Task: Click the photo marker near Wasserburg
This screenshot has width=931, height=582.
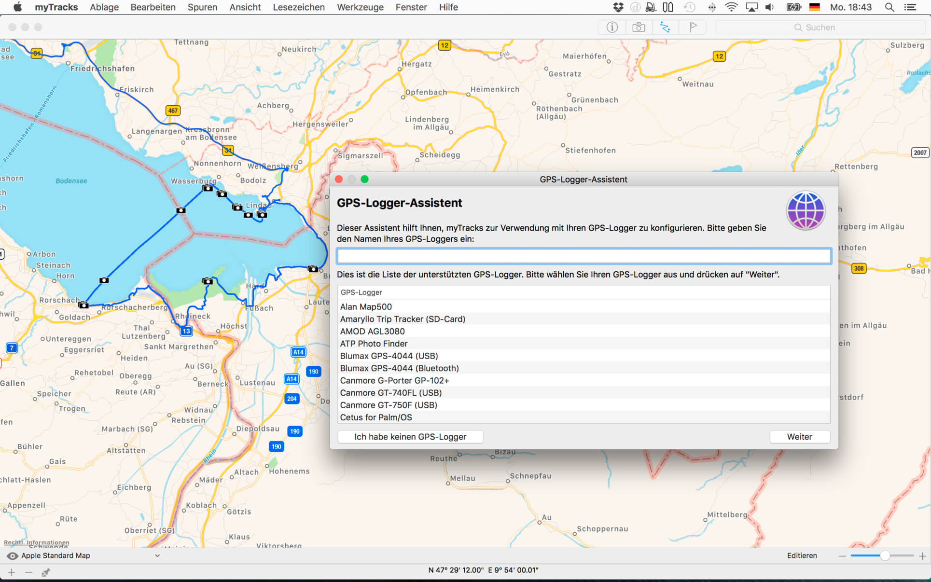Action: coord(208,188)
